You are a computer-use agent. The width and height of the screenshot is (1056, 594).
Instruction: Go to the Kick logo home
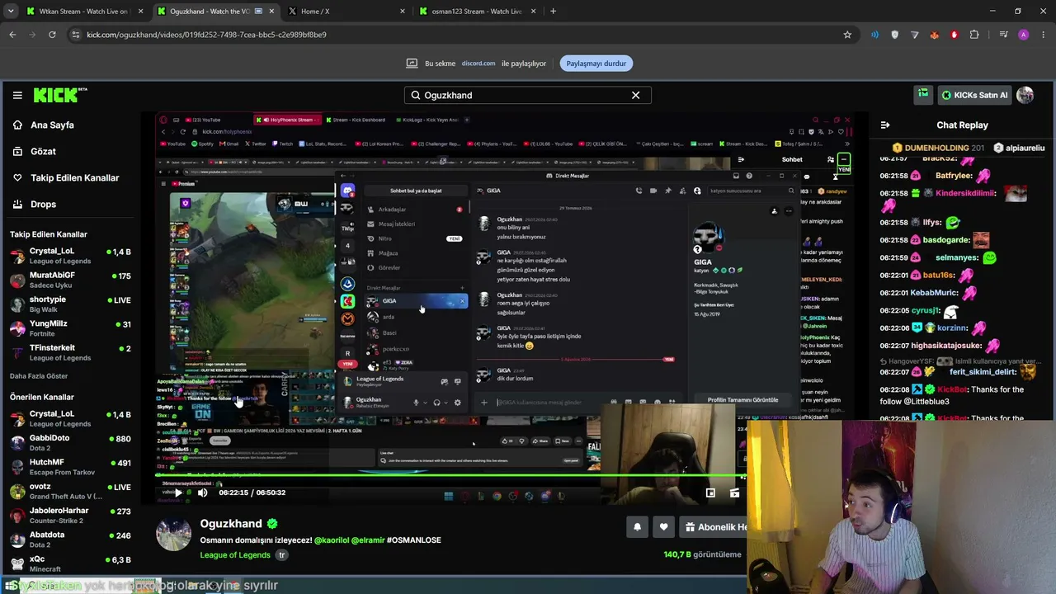(x=60, y=95)
